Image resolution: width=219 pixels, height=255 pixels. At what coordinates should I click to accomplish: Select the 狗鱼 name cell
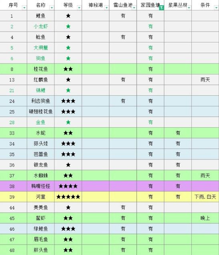click(x=41, y=58)
